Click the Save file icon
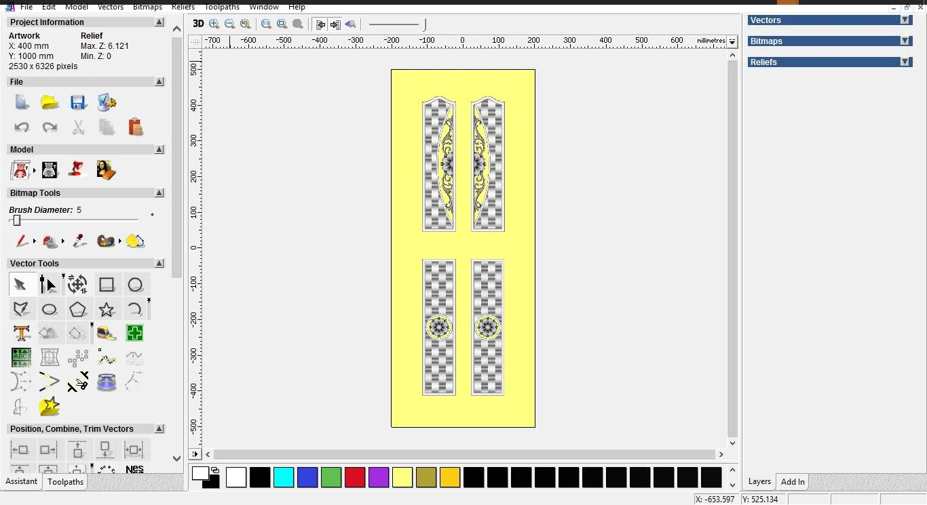The height and width of the screenshot is (505, 927). click(x=78, y=103)
